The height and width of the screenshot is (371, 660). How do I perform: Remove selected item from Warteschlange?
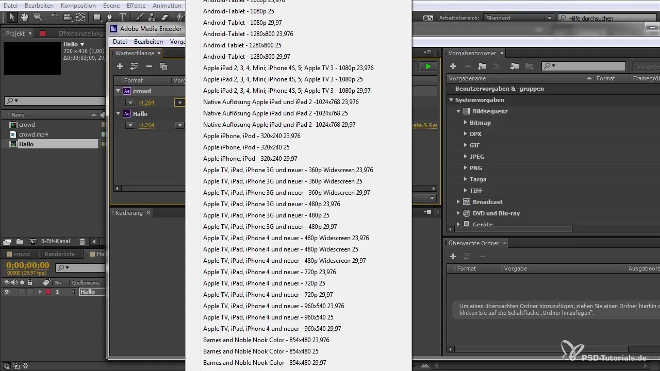[149, 66]
